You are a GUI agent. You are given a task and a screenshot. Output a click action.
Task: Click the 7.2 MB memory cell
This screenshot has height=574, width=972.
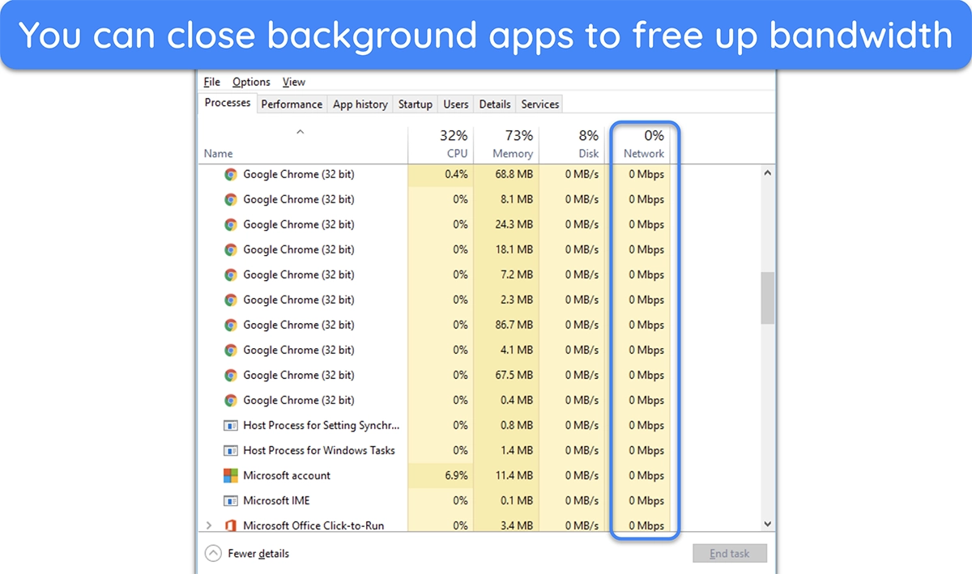tap(506, 274)
